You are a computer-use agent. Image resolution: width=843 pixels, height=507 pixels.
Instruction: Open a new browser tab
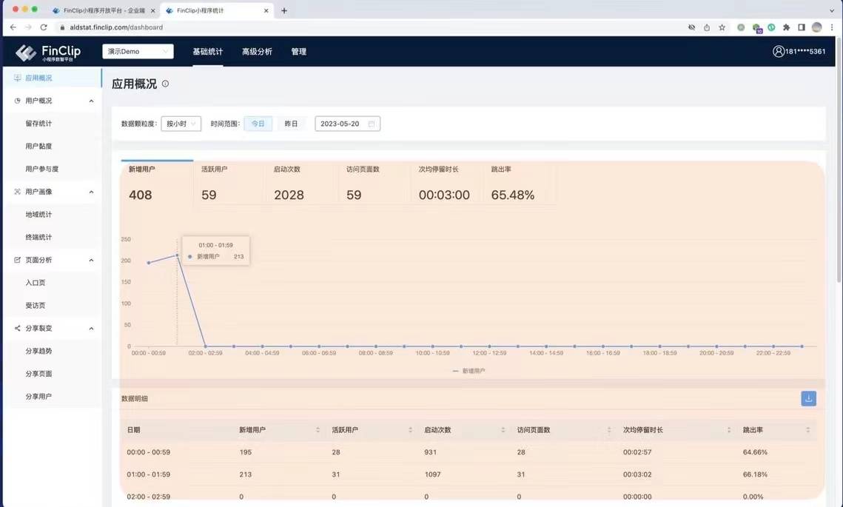(284, 11)
